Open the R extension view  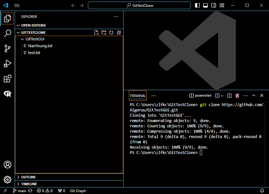coord(8,94)
